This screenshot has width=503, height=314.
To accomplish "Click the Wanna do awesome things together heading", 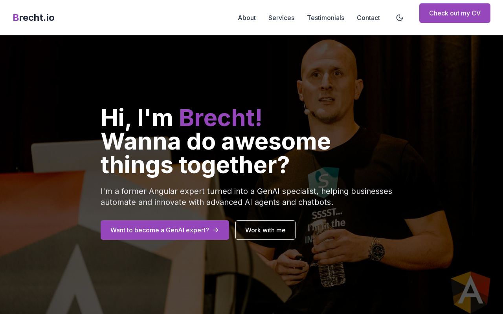I will [x=216, y=153].
